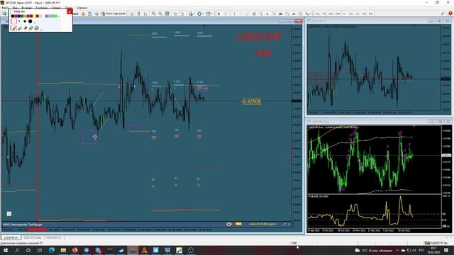Draw a vertical line tool
Screen dimensions: 454x255
pyautogui.click(x=234, y=13)
